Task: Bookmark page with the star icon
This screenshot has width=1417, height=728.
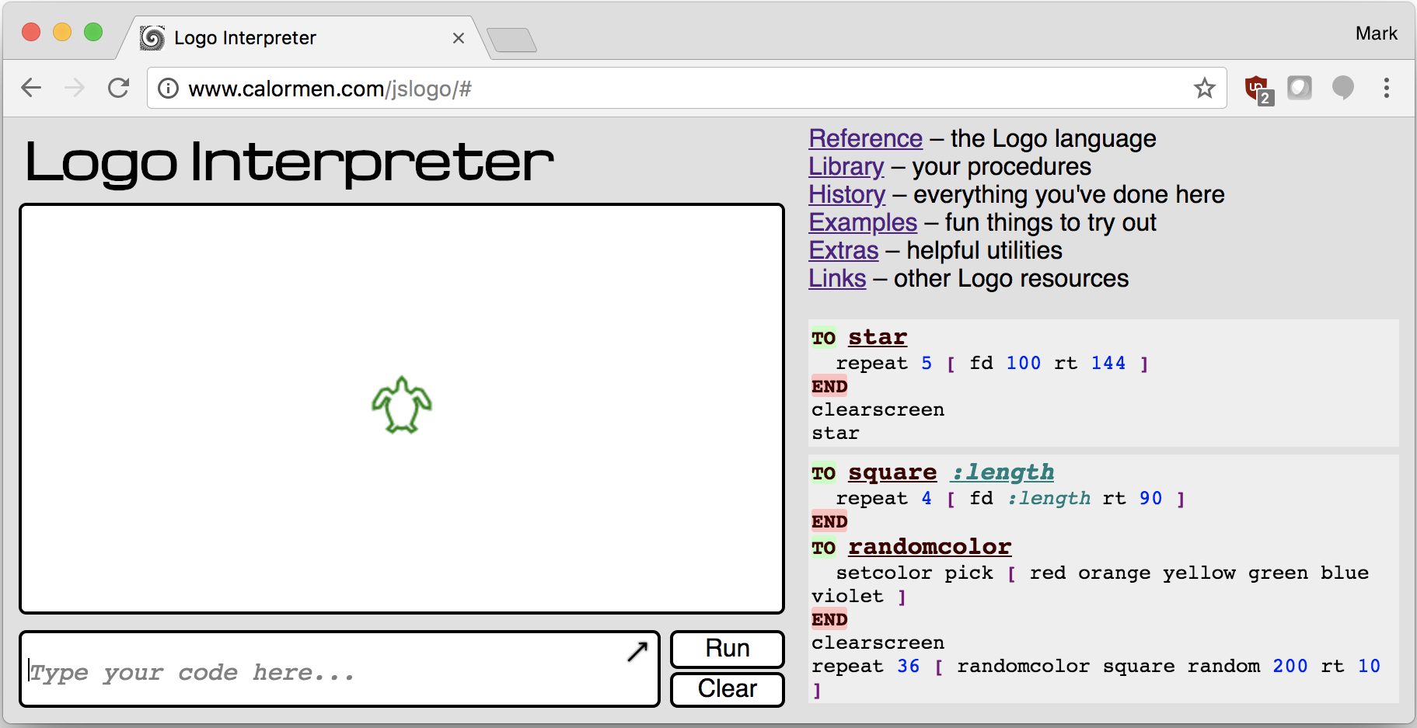Action: pyautogui.click(x=1204, y=89)
